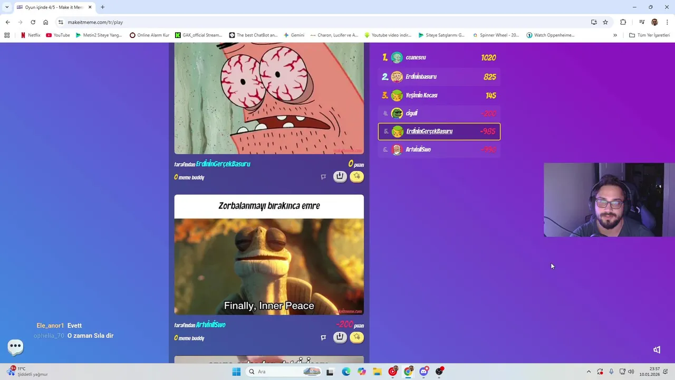Open Microsoft Edge from taskbar

pyautogui.click(x=346, y=372)
